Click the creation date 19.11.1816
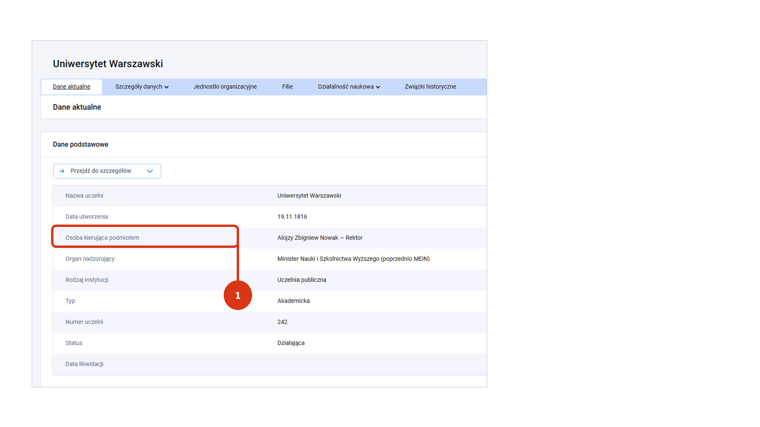Screen dimensions: 760x427 tap(292, 217)
